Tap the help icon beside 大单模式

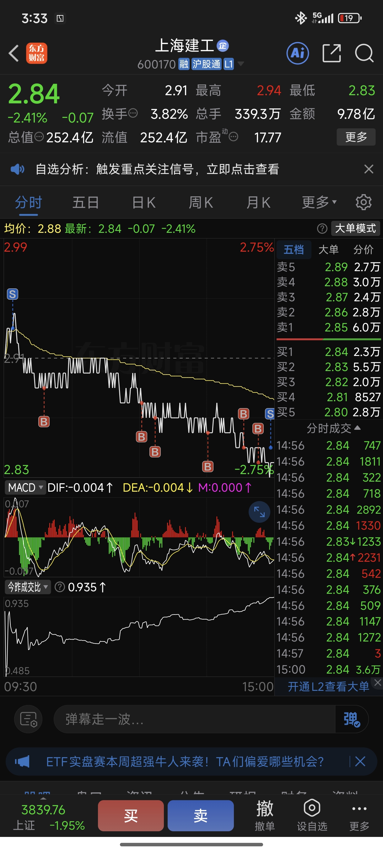coord(322,228)
